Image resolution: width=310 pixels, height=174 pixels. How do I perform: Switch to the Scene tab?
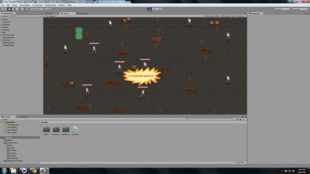tap(49, 14)
